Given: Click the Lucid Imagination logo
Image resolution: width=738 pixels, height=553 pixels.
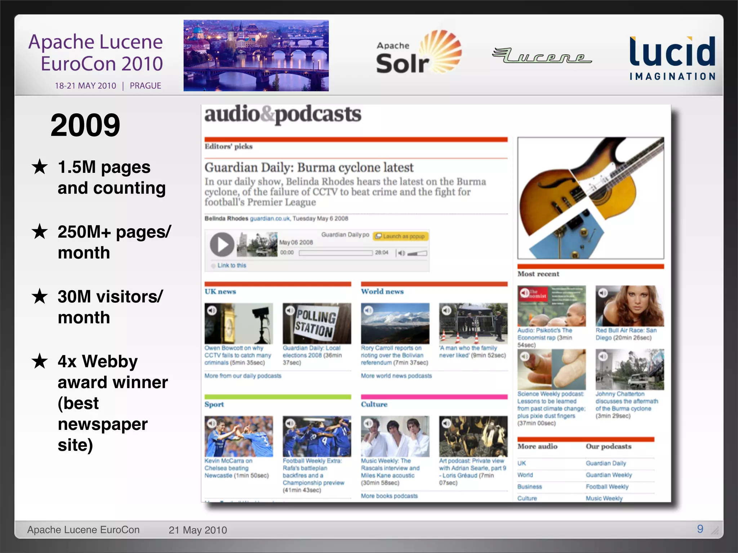Looking at the screenshot, I should click(x=672, y=58).
